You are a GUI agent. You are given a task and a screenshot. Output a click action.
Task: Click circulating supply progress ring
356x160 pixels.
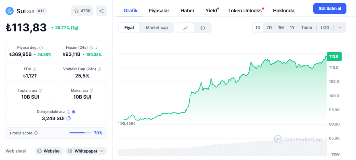68,118
